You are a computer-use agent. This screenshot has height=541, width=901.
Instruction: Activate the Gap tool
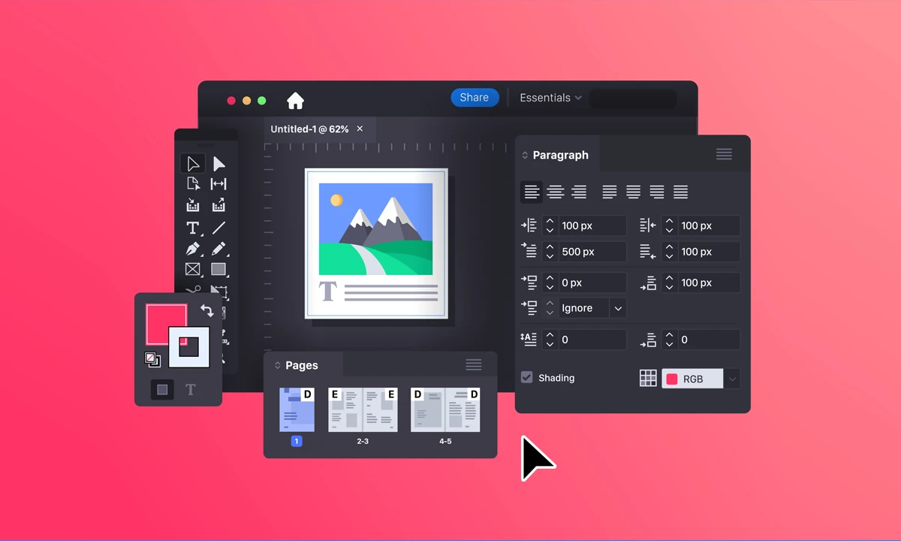coord(218,184)
